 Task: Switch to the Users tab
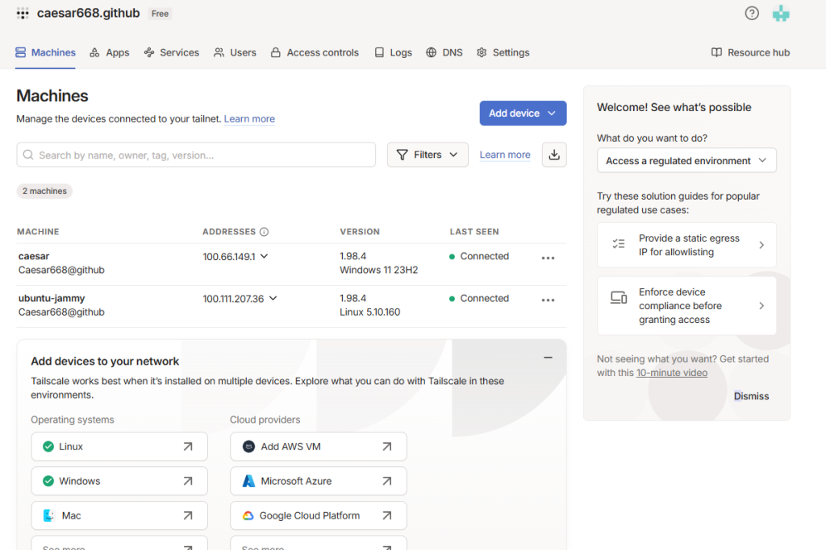(235, 52)
